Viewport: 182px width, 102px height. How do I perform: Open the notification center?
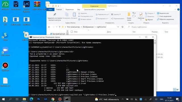(177, 99)
